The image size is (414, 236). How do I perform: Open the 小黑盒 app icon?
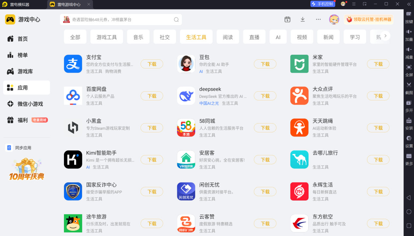(73, 128)
